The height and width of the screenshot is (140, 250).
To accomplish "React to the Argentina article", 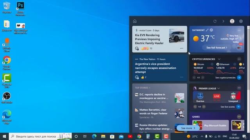I will coord(137,77).
